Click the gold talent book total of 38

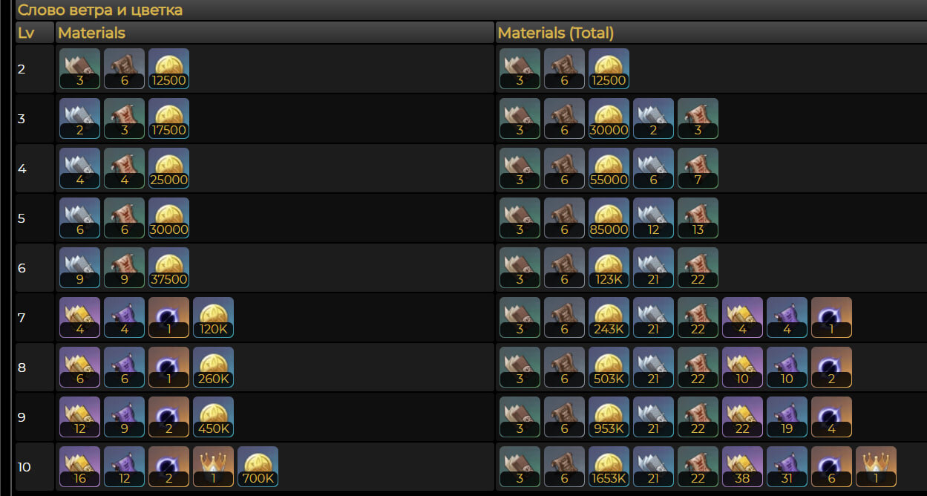(742, 467)
